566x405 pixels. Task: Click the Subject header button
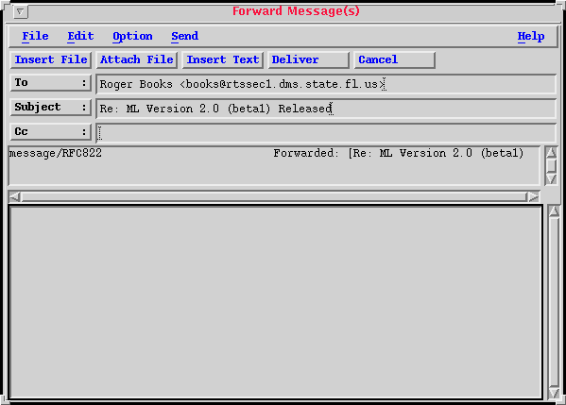50,108
